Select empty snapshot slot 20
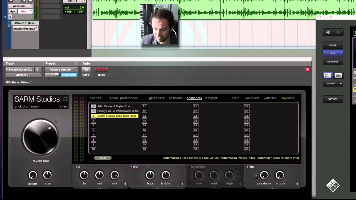The width and height of the screenshot is (356, 200). 144,149
